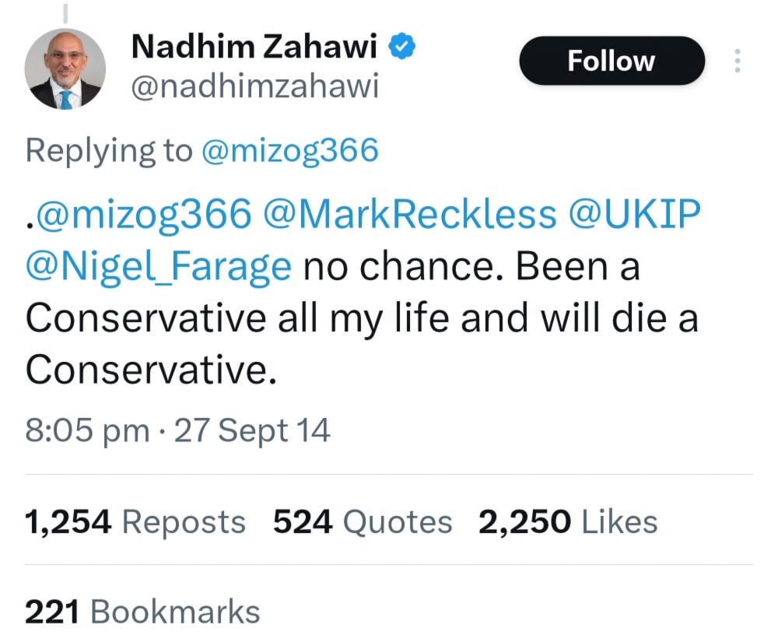778x642 pixels.
Task: Click the @nadhimzahawi handle
Action: [254, 88]
